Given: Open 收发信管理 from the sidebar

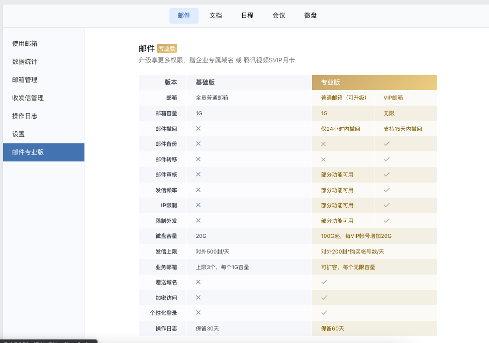Looking at the screenshot, I should pyautogui.click(x=28, y=98).
